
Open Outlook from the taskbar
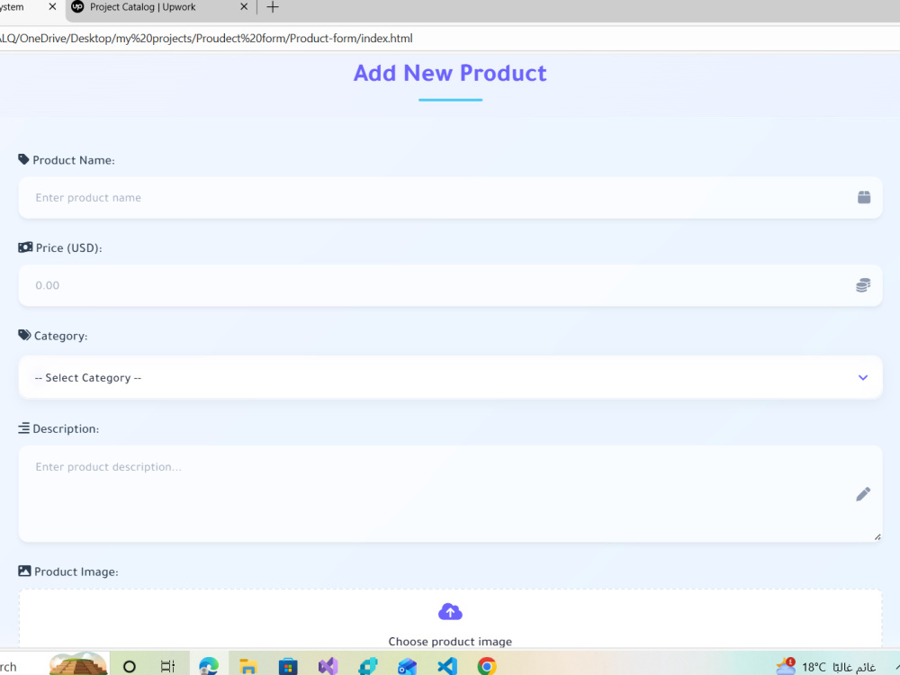tap(407, 666)
